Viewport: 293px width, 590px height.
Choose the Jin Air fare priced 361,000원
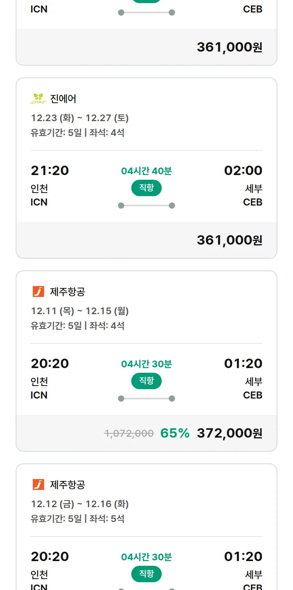click(x=229, y=240)
